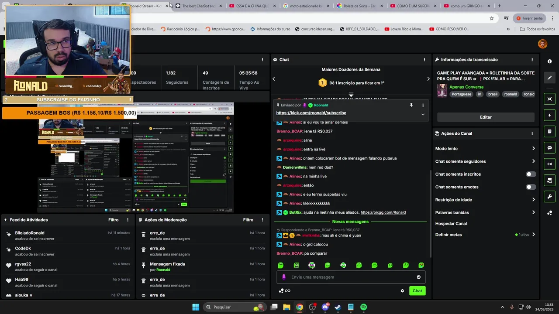This screenshot has height=314, width=559.
Task: Select the first green emote
Action: pyautogui.click(x=281, y=265)
